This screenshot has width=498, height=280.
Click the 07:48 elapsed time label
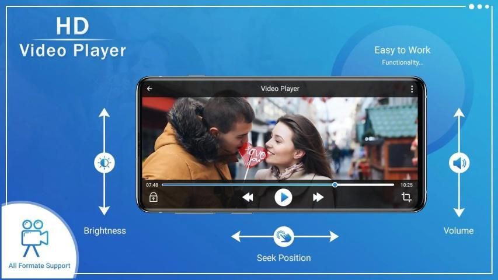152,185
